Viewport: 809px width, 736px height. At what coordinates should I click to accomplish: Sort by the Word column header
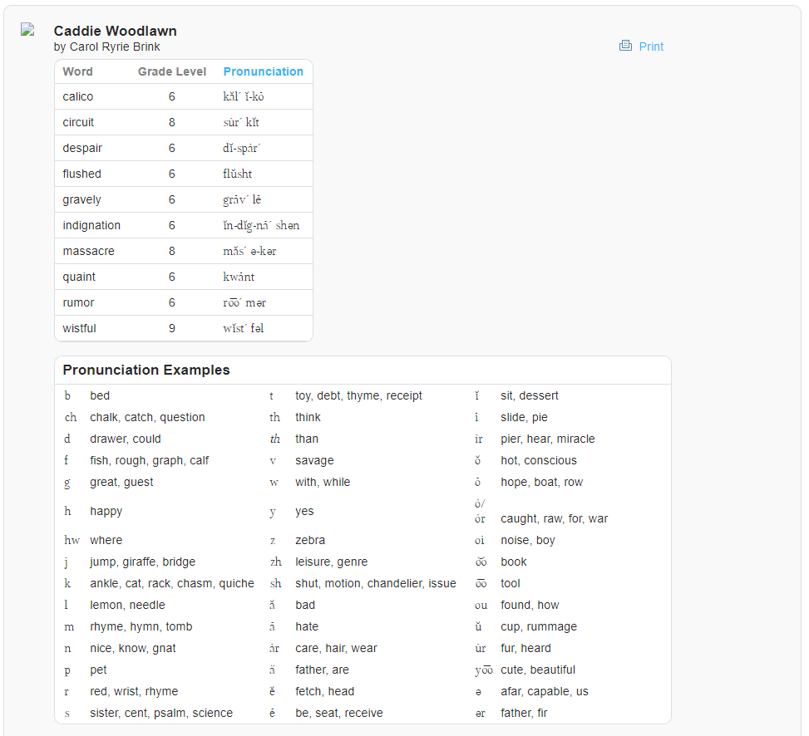[77, 71]
